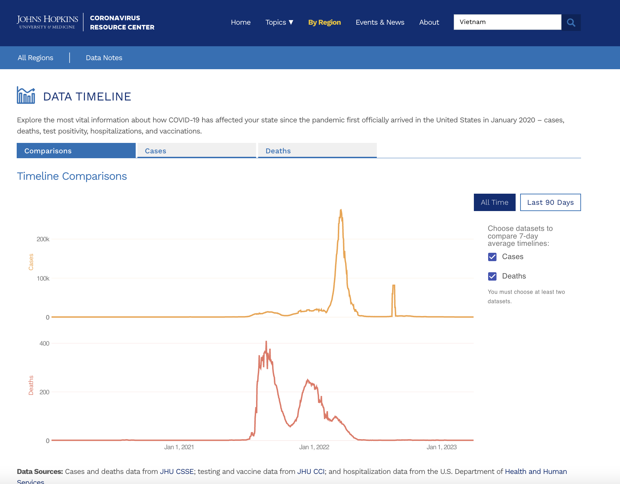Click the Data Timeline chart icon
The image size is (620, 484).
(26, 96)
